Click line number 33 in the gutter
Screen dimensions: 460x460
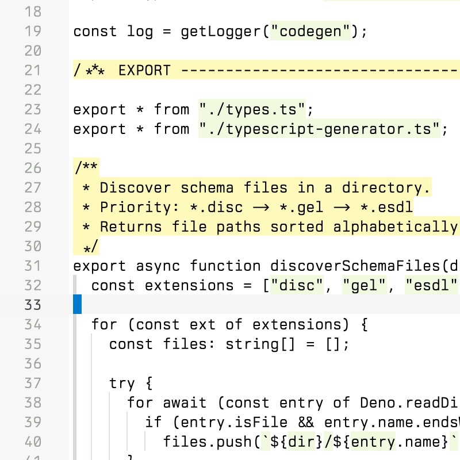pos(33,305)
